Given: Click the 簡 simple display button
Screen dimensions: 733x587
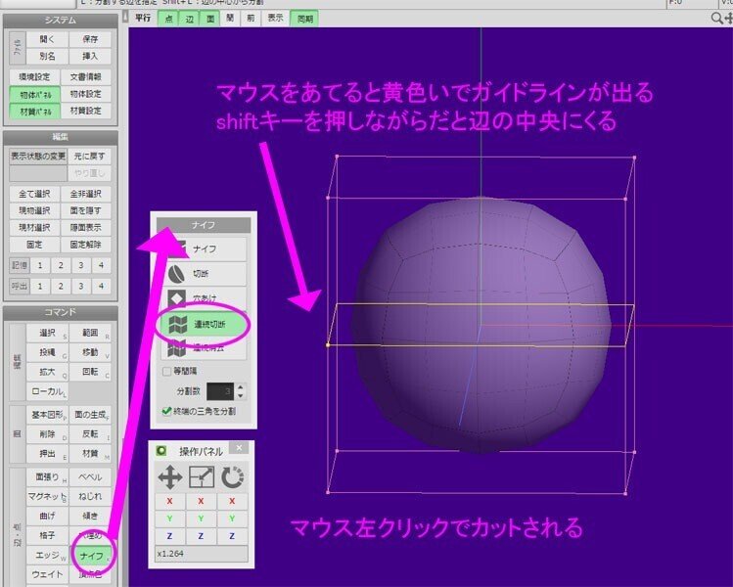Looking at the screenshot, I should 230,19.
